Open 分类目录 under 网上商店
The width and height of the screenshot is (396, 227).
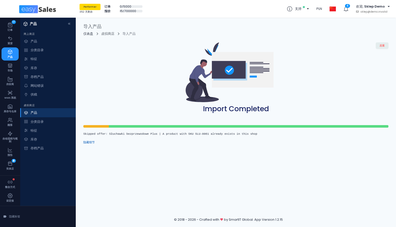(x=48, y=50)
